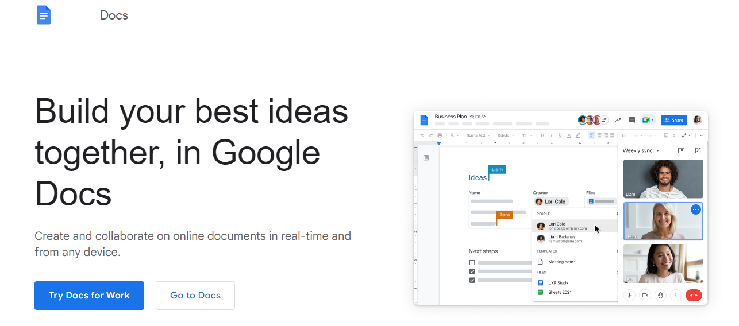Click the line spacing icon
Image resolution: width=739 pixels, height=326 pixels.
(624, 135)
